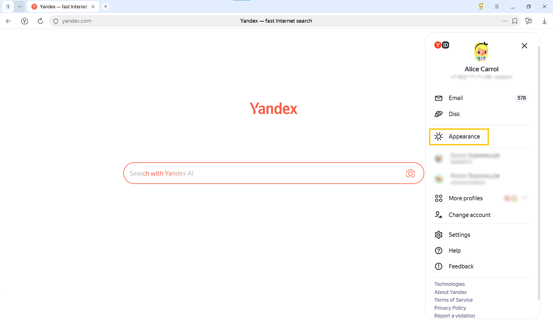
Task: Open the Appearance option
Action: [x=459, y=137]
